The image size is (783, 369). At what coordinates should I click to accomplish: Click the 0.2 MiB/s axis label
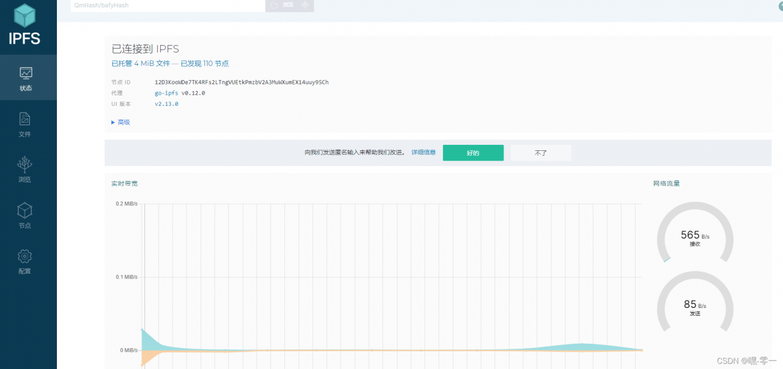click(127, 204)
